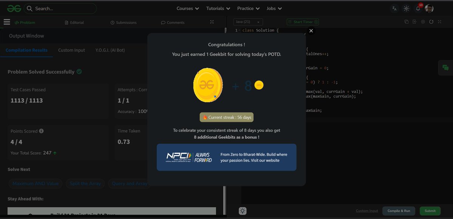
Task: Click the Custom Input link near Compile
Action: pyautogui.click(x=367, y=211)
